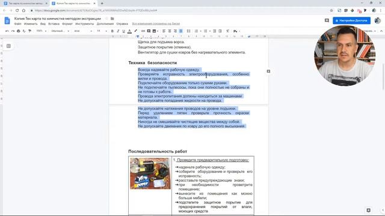
Task: Toggle Bold formatting
Action: tap(112, 31)
